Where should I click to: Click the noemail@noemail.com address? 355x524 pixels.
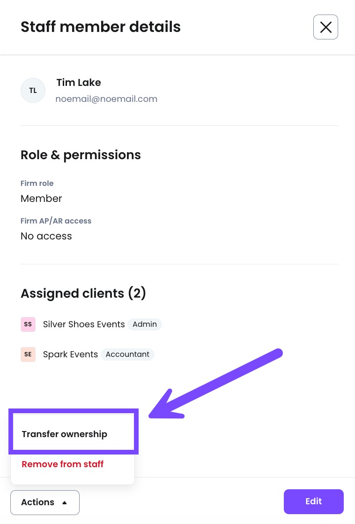click(x=106, y=99)
